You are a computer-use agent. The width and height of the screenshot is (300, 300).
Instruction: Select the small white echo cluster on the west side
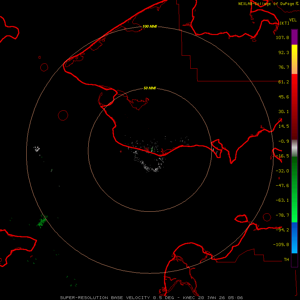(x=37, y=148)
